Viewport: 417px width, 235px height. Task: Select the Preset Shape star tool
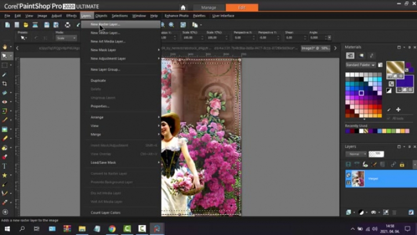click(5, 175)
